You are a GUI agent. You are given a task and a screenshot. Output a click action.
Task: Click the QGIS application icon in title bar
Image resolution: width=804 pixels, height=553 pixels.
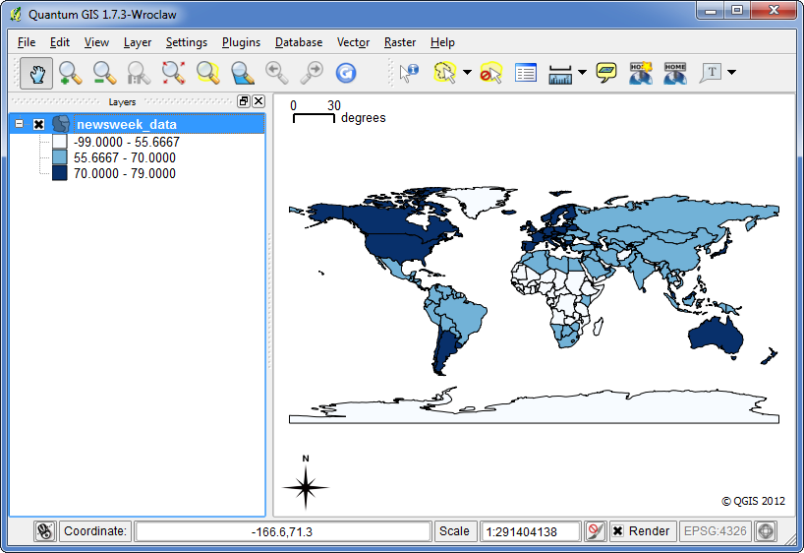[x=16, y=15]
